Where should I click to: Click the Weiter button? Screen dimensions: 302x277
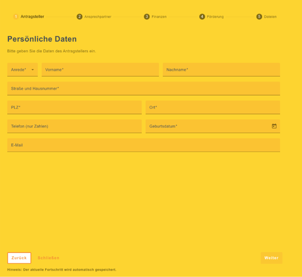271,258
